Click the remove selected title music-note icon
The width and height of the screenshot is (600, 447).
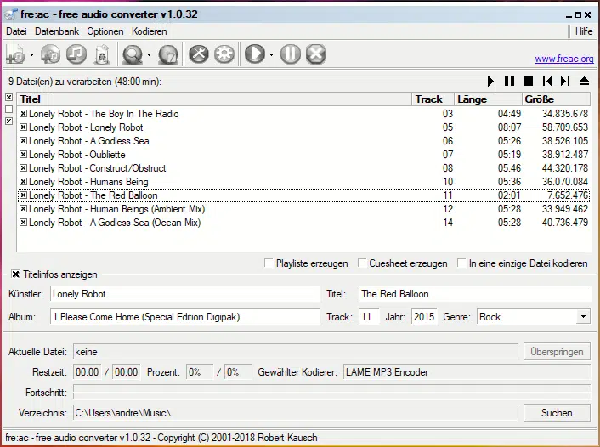tap(76, 54)
